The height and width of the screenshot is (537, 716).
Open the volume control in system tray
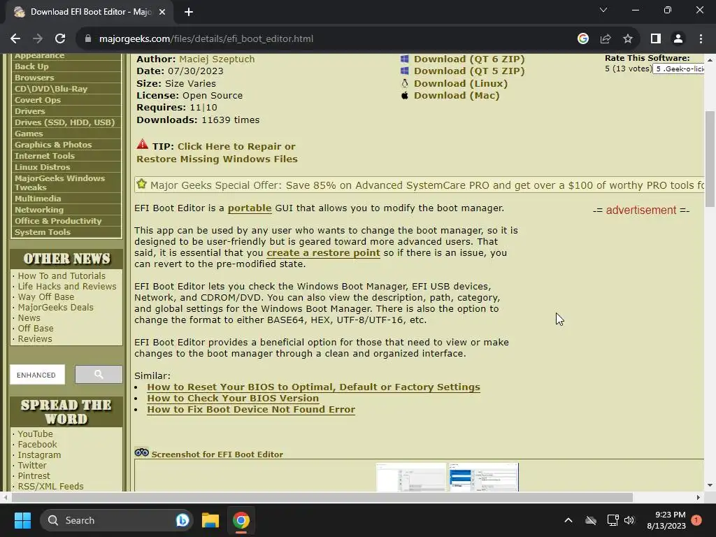tap(629, 520)
